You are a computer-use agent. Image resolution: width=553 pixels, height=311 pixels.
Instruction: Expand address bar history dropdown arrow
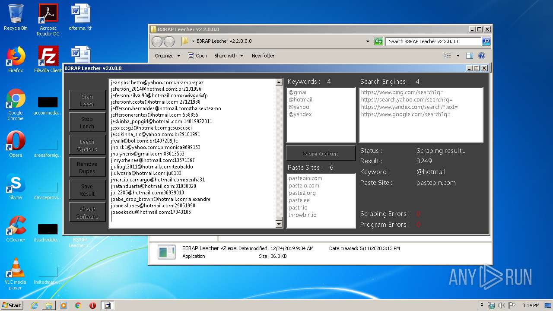(368, 41)
